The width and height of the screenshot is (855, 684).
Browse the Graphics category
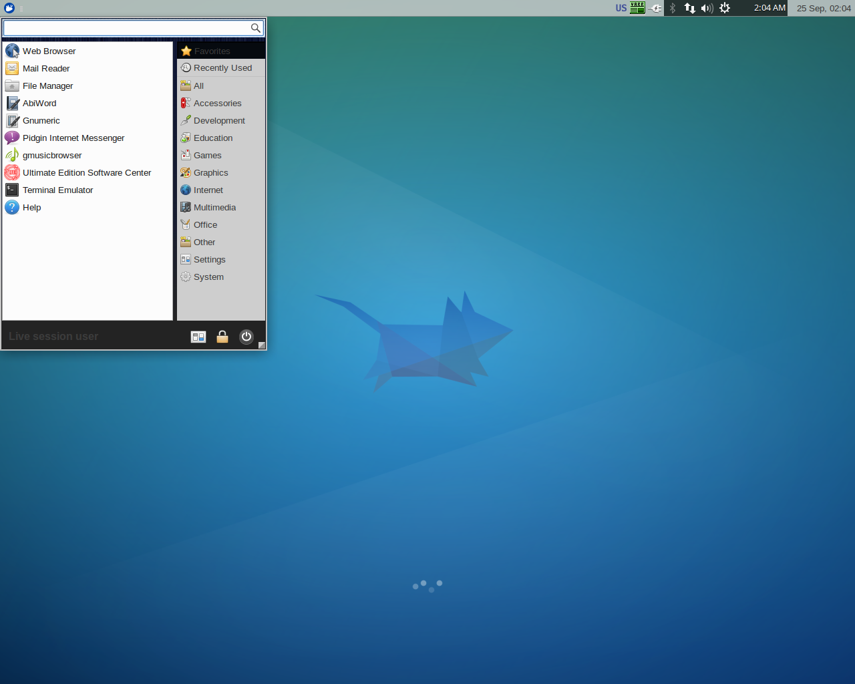(x=221, y=172)
